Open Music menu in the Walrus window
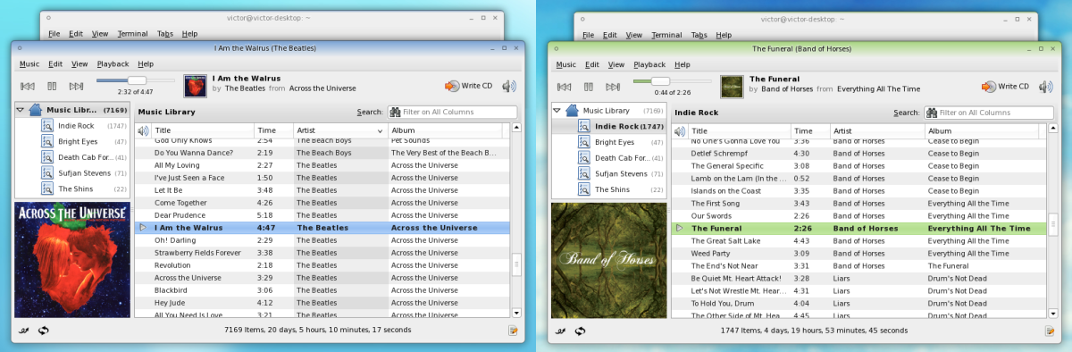Image resolution: width=1072 pixels, height=352 pixels. (29, 63)
